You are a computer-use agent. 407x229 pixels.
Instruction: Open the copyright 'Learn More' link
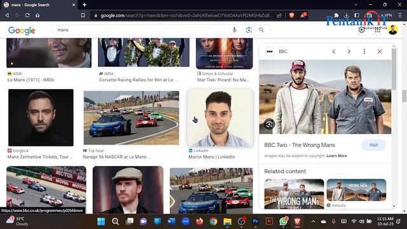point(336,156)
